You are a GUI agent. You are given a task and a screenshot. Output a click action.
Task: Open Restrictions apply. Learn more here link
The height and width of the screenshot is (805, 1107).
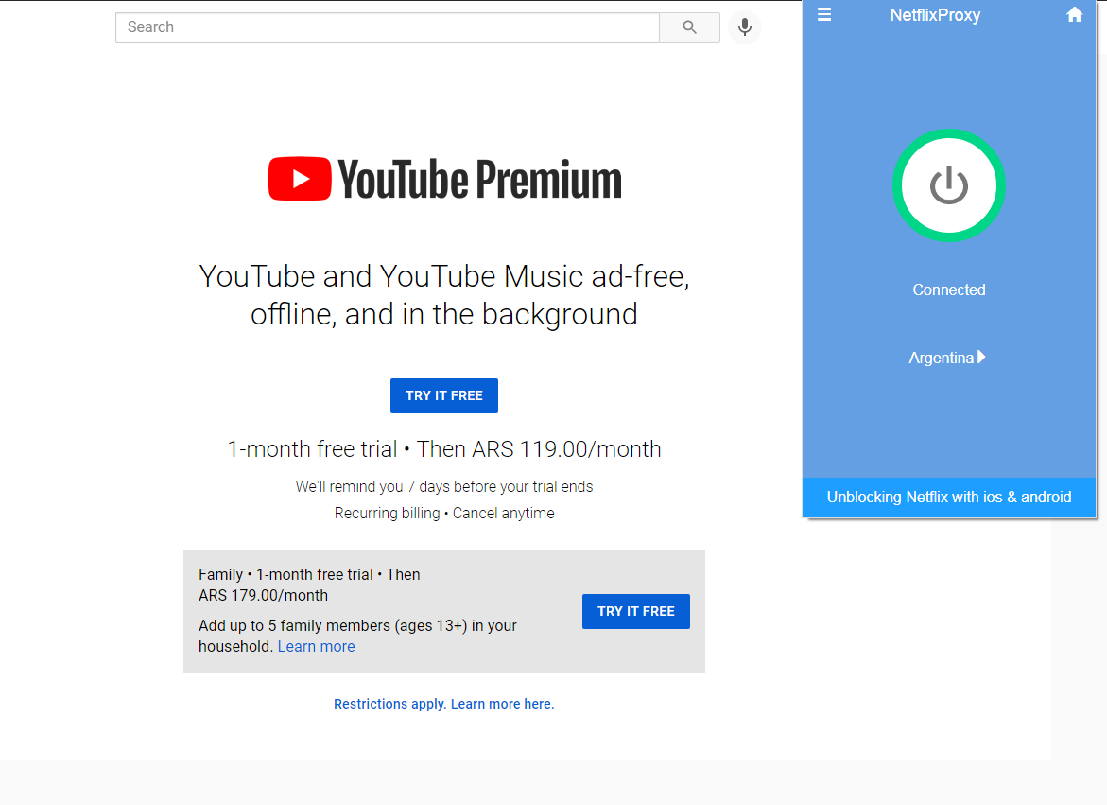click(444, 704)
